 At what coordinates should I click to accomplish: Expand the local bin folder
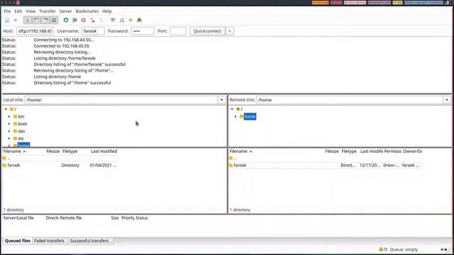click(x=9, y=116)
